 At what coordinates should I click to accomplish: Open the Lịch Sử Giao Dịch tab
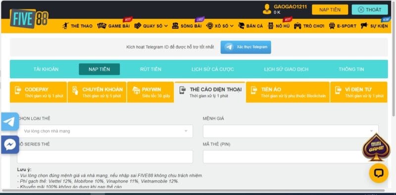pyautogui.click(x=286, y=69)
